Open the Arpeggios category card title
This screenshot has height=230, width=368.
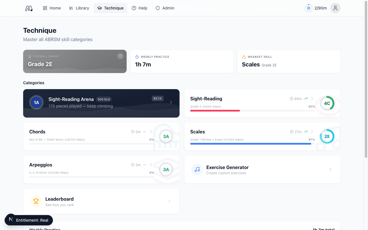point(41,165)
